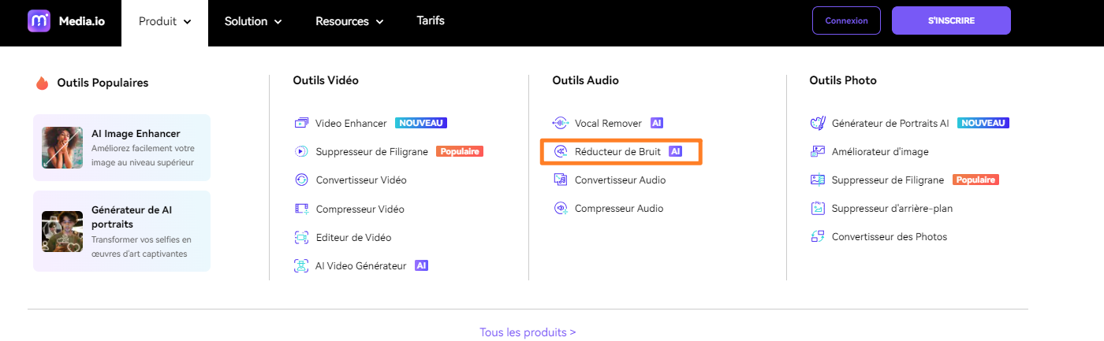The height and width of the screenshot is (341, 1104).
Task: Open the Tarifs page
Action: click(x=431, y=21)
